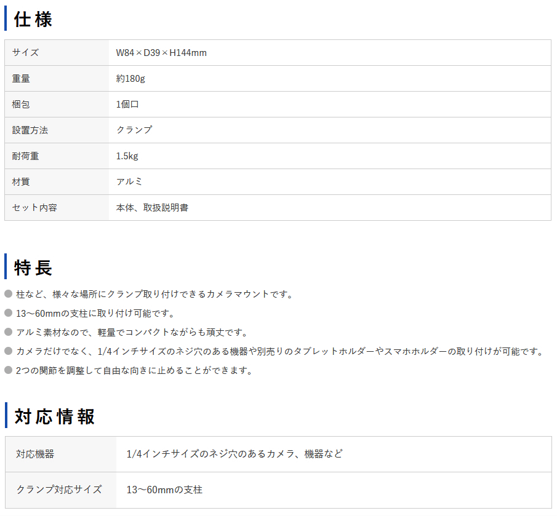Click the 1/4インチサイズのネジ穴のあるカメラ compatibility value

[234, 454]
